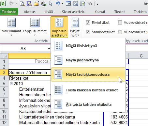148x126 pixels.
Task: Click the find and replace abc icon
Action: tap(44, 4)
